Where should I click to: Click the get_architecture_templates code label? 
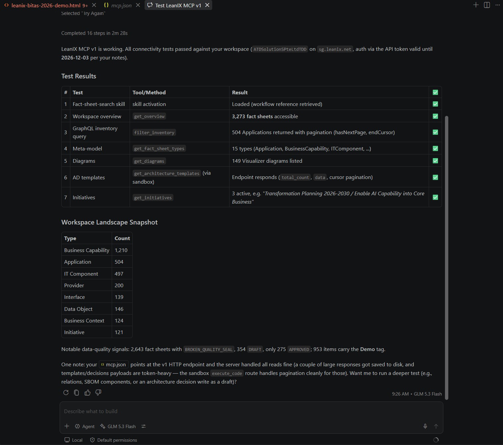click(167, 173)
